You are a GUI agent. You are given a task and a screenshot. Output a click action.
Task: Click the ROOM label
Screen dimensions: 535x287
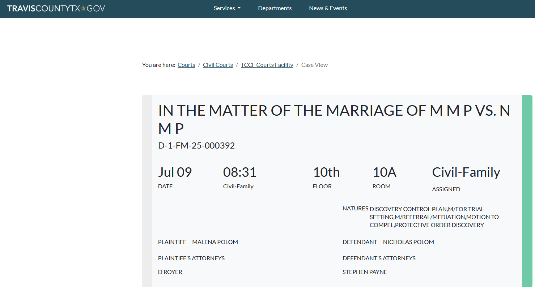click(381, 187)
